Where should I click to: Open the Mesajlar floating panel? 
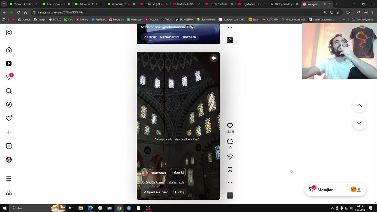pos(335,190)
